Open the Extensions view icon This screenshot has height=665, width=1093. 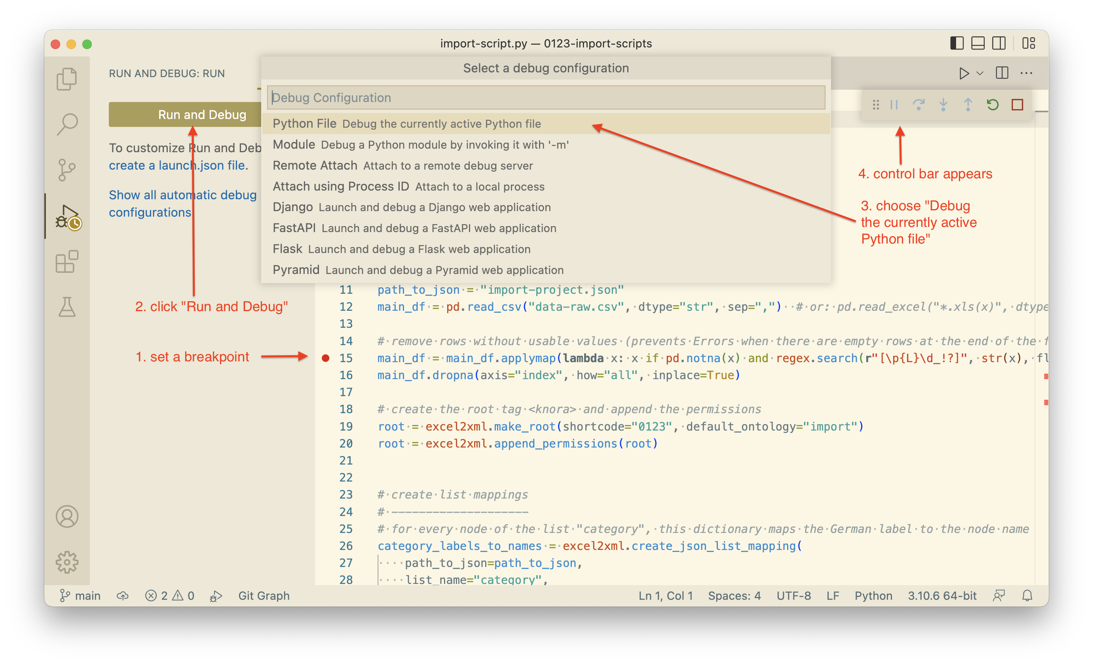coord(67,261)
